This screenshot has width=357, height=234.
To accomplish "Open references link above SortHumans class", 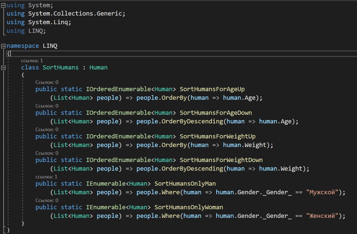I will [32, 60].
